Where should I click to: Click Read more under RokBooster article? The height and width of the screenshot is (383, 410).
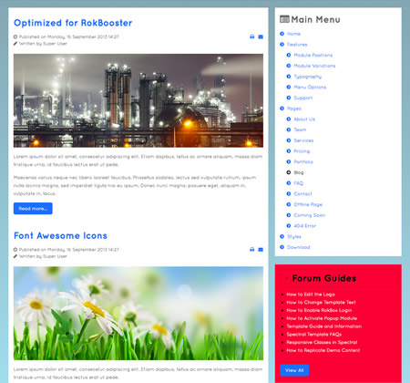coord(33,209)
